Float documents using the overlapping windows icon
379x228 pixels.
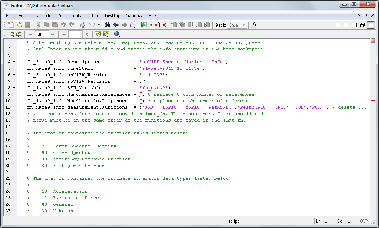362,25
